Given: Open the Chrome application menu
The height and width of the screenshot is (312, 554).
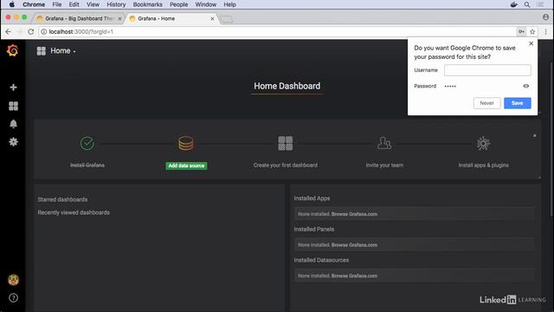Looking at the screenshot, I should tap(34, 4).
